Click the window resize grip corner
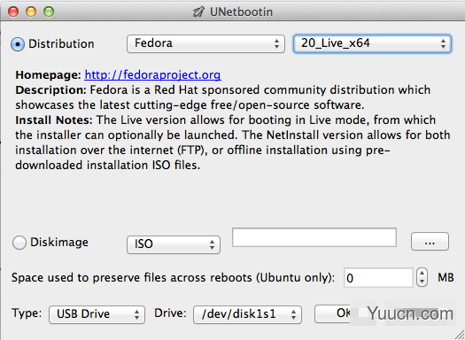 click(460, 335)
